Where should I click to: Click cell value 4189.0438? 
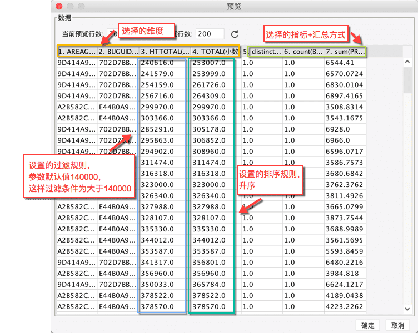(x=344, y=295)
